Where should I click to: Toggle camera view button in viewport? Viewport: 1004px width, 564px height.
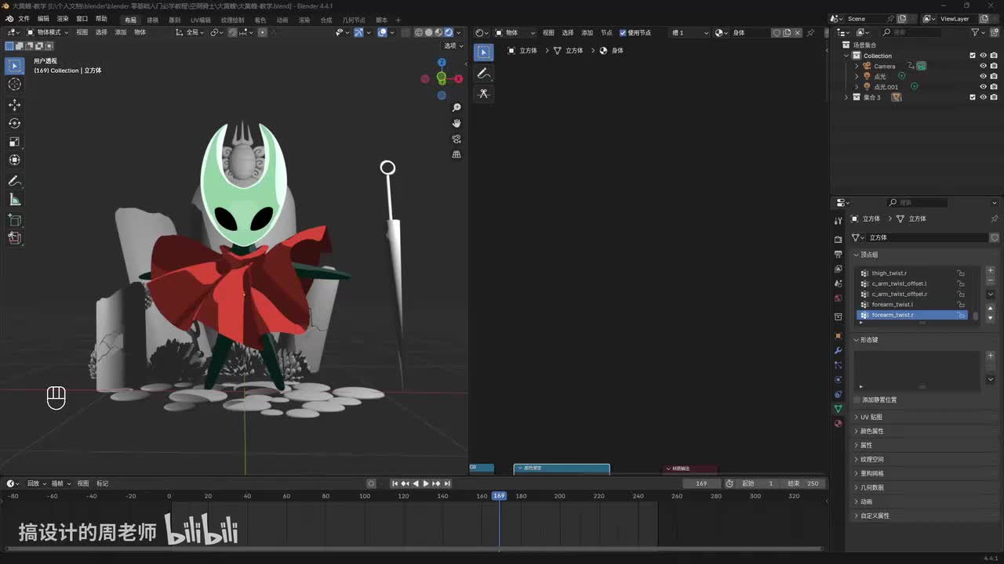click(457, 139)
